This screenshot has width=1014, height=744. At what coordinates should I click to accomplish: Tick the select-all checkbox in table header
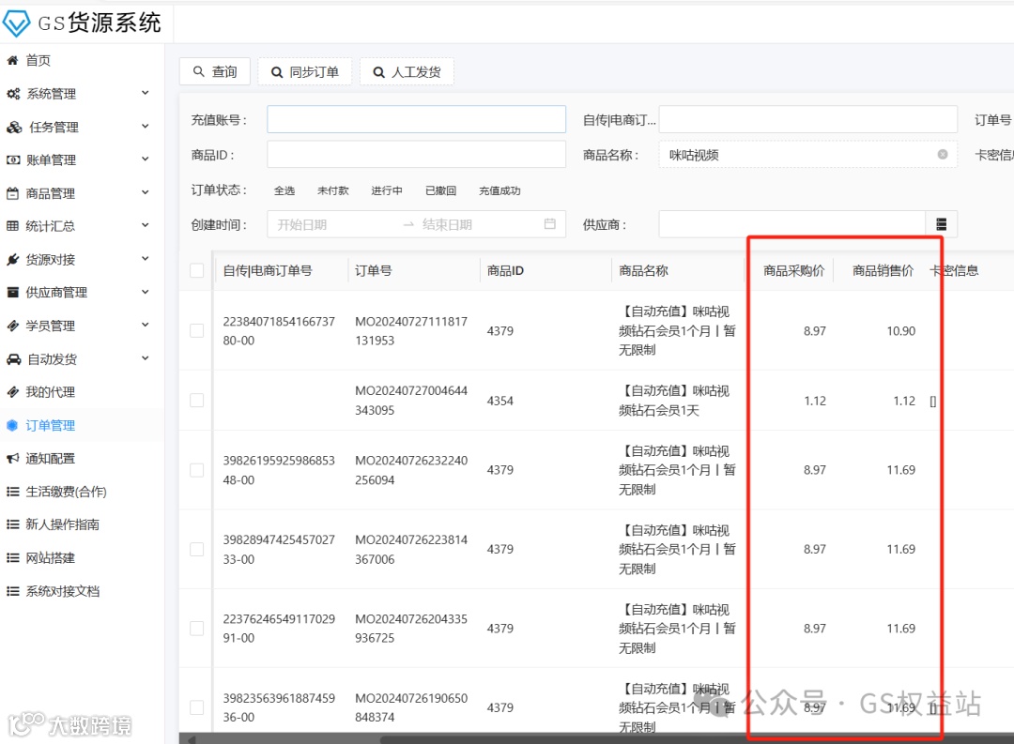(196, 270)
